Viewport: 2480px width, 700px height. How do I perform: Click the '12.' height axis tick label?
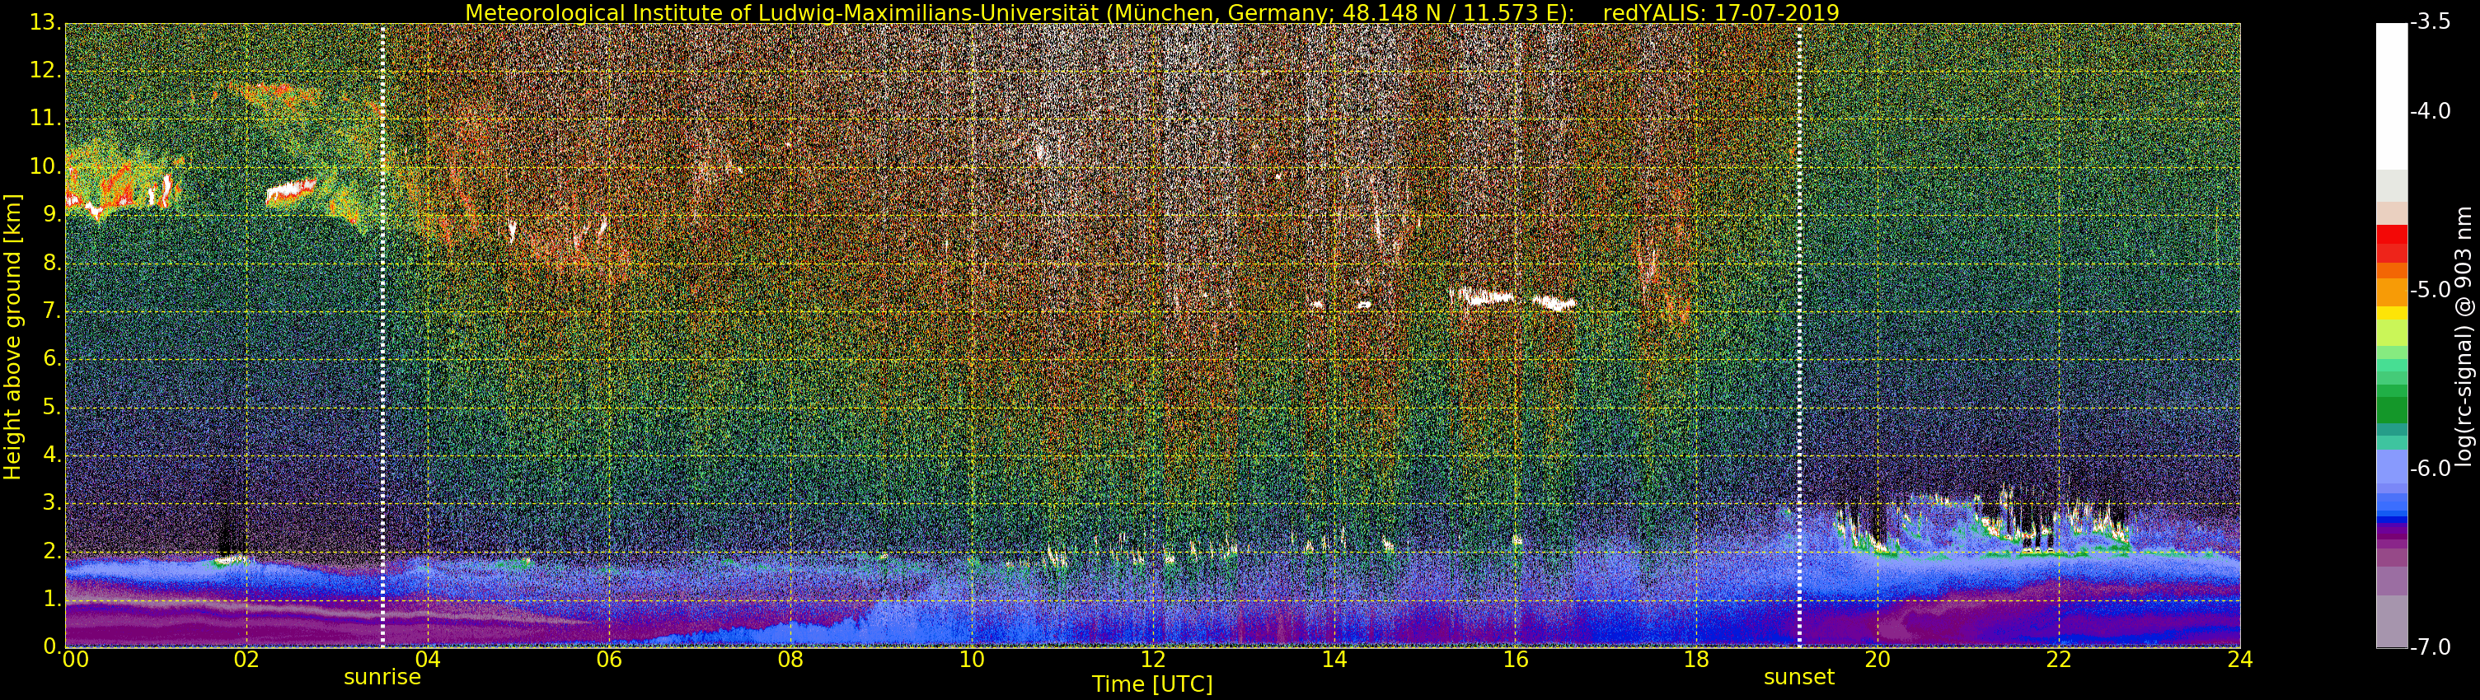coord(45,70)
